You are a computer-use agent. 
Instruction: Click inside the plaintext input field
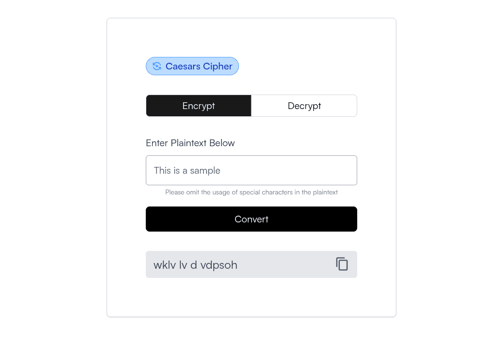251,170
